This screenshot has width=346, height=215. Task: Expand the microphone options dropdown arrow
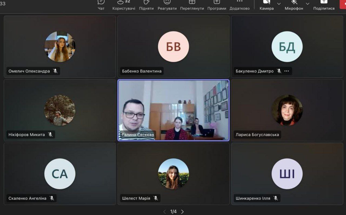point(307,4)
